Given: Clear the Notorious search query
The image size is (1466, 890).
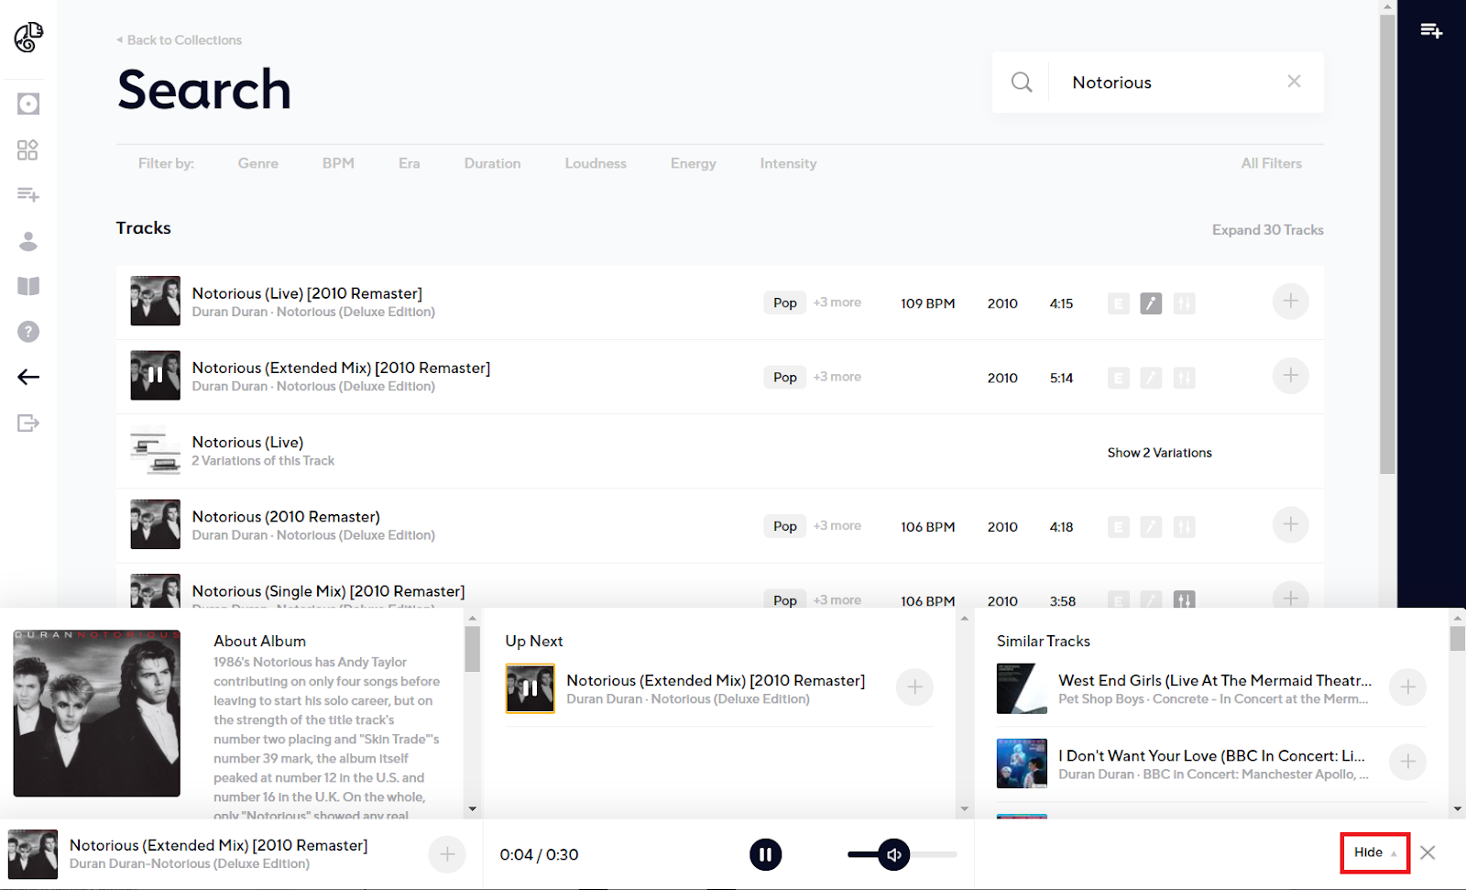Looking at the screenshot, I should pyautogui.click(x=1294, y=82).
